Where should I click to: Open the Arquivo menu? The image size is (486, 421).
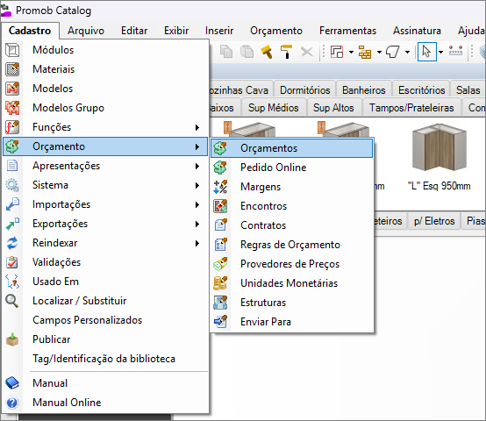[86, 31]
